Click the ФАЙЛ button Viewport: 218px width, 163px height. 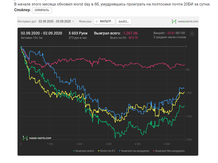pyautogui.click(x=124, y=22)
